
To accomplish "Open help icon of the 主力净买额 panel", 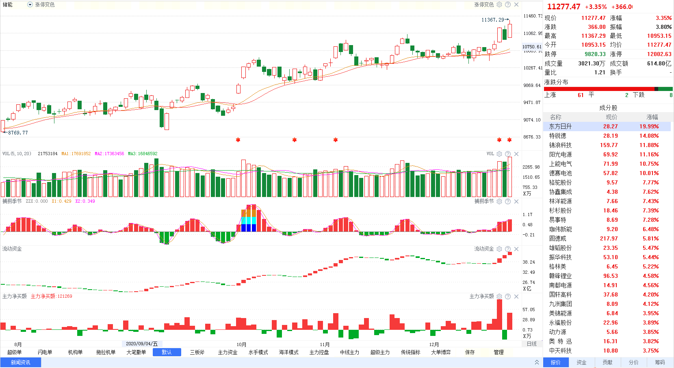I will pos(508,297).
